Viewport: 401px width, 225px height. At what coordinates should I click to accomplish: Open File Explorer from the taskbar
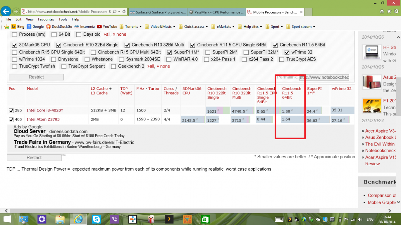pyautogui.click(x=60, y=219)
